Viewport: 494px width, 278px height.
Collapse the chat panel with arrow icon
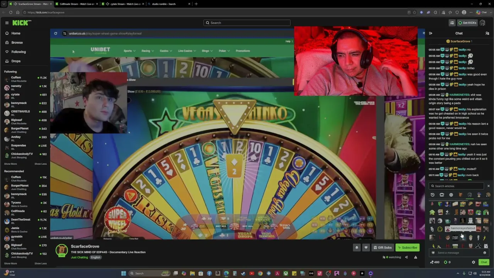point(431,34)
